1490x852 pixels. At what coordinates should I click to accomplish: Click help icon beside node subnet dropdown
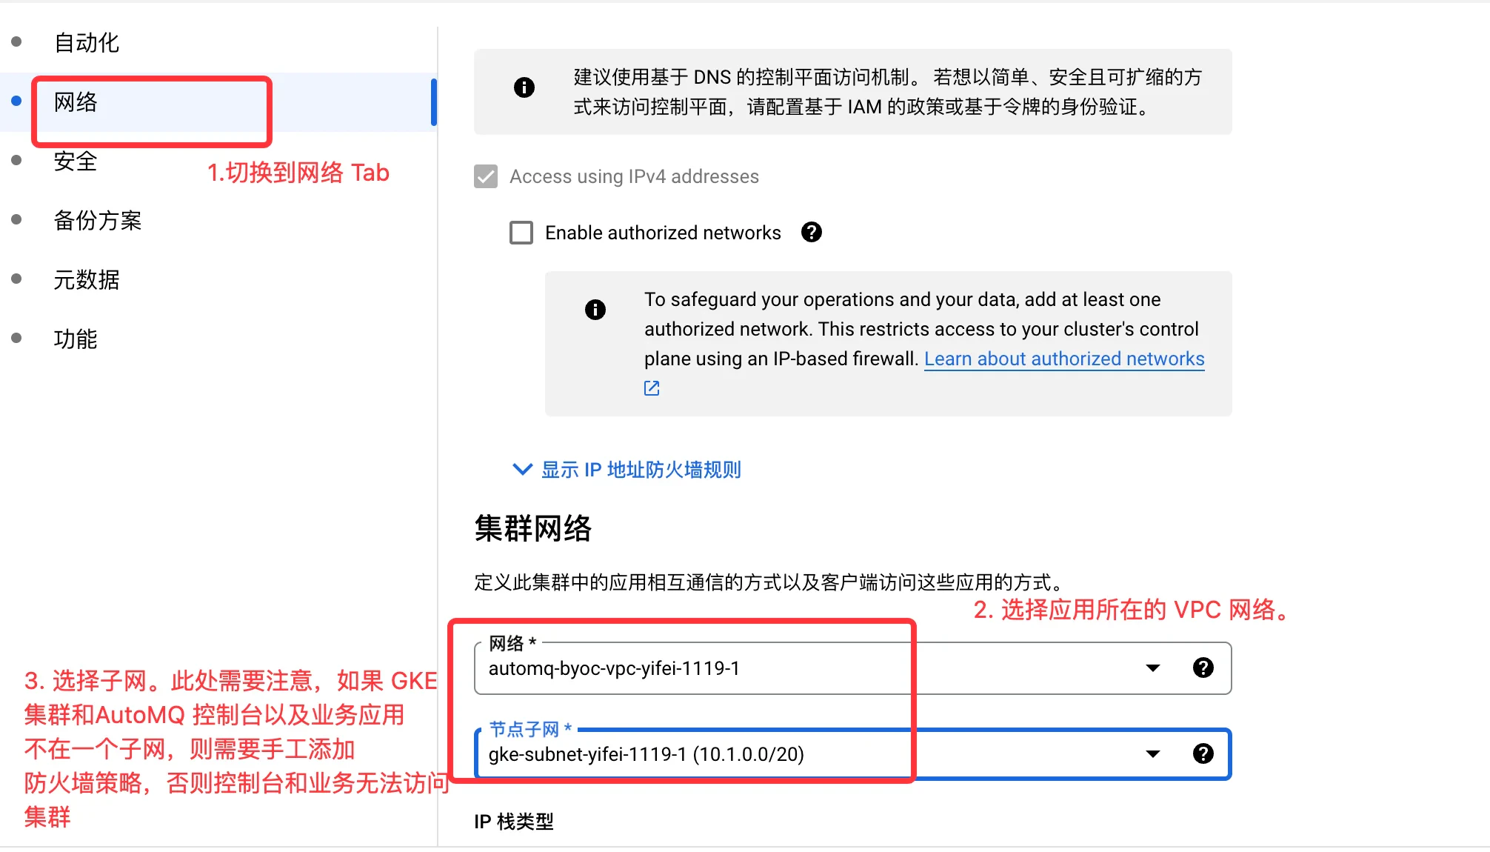pos(1203,754)
